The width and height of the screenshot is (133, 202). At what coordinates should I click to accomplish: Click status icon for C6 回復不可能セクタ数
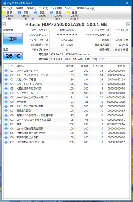tap(6, 137)
